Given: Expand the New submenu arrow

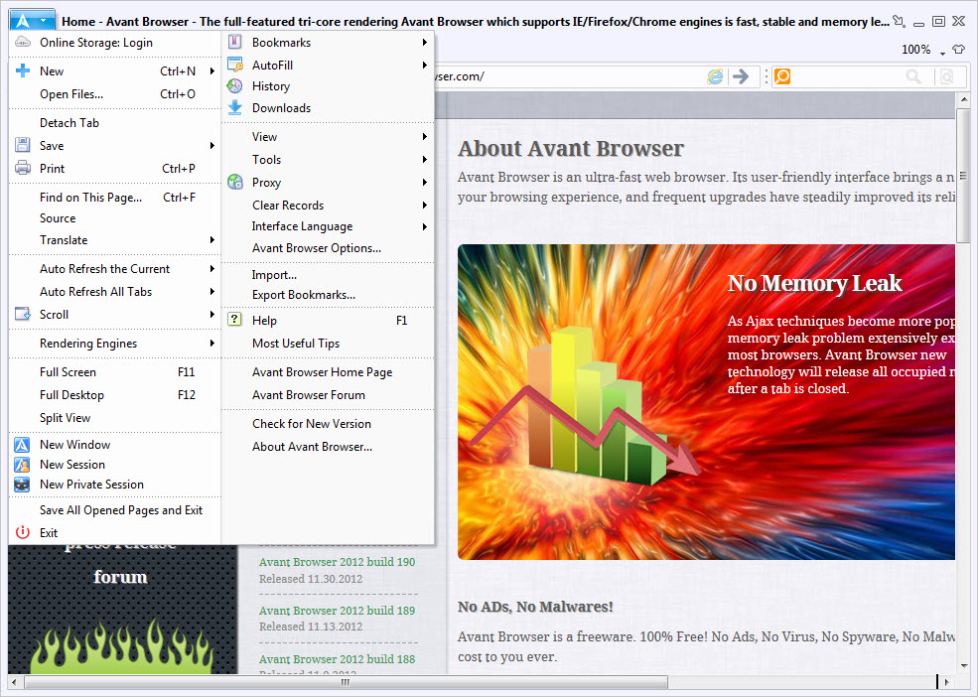Looking at the screenshot, I should click(212, 71).
